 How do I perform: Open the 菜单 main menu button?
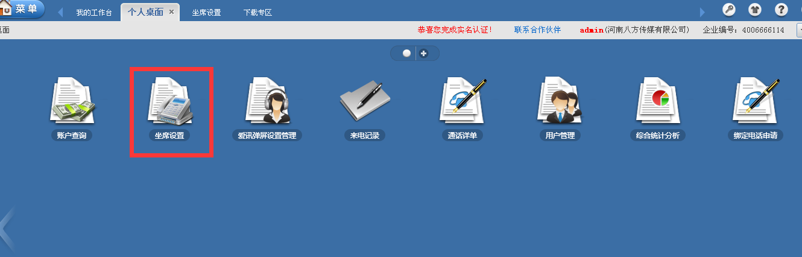click(x=23, y=9)
